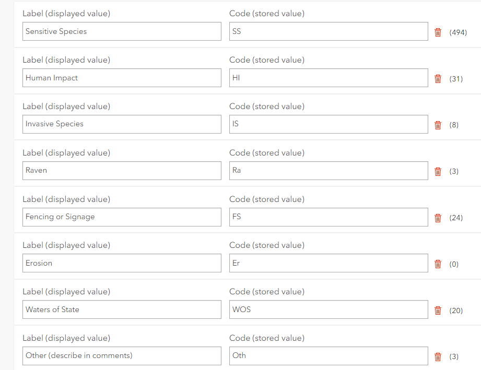The height and width of the screenshot is (370, 481).
Task: Remove the Other (describe in comments) option
Action: click(438, 356)
